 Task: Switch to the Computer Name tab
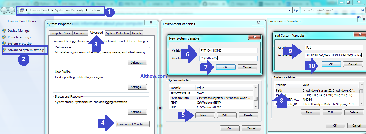61,33
